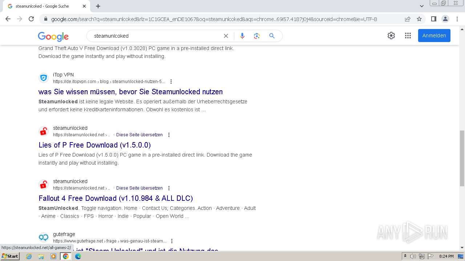The image size is (465, 261).
Task: Click the Anmelden sign-in button
Action: click(x=434, y=36)
